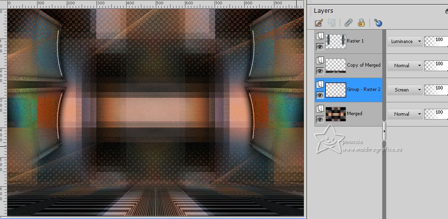This screenshot has height=219, width=448.
Task: Hide the Raster 1 layer
Action: coord(320,46)
